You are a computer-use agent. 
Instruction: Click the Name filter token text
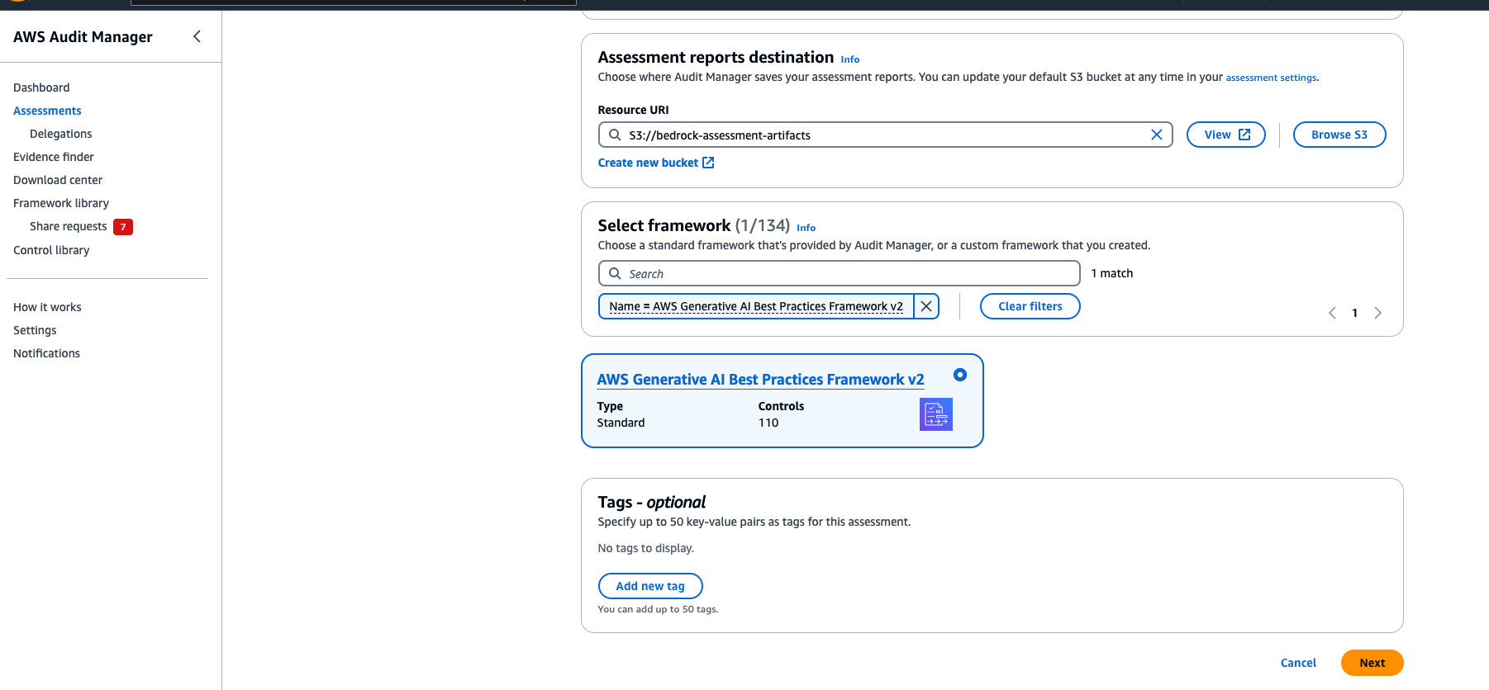coord(756,306)
